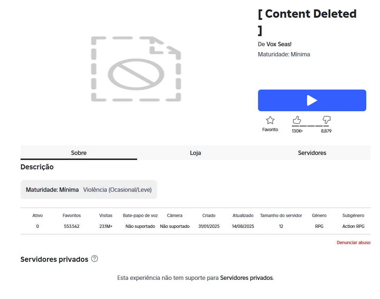The width and height of the screenshot is (380, 299).
Task: Click the RPG genre value
Action: coord(319,226)
